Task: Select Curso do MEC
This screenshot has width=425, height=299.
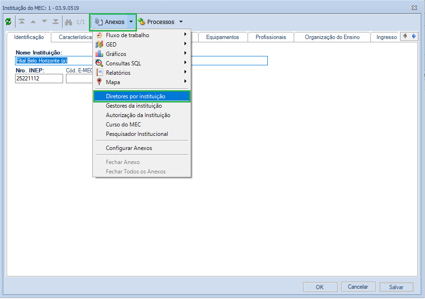Action: pyautogui.click(x=142, y=125)
